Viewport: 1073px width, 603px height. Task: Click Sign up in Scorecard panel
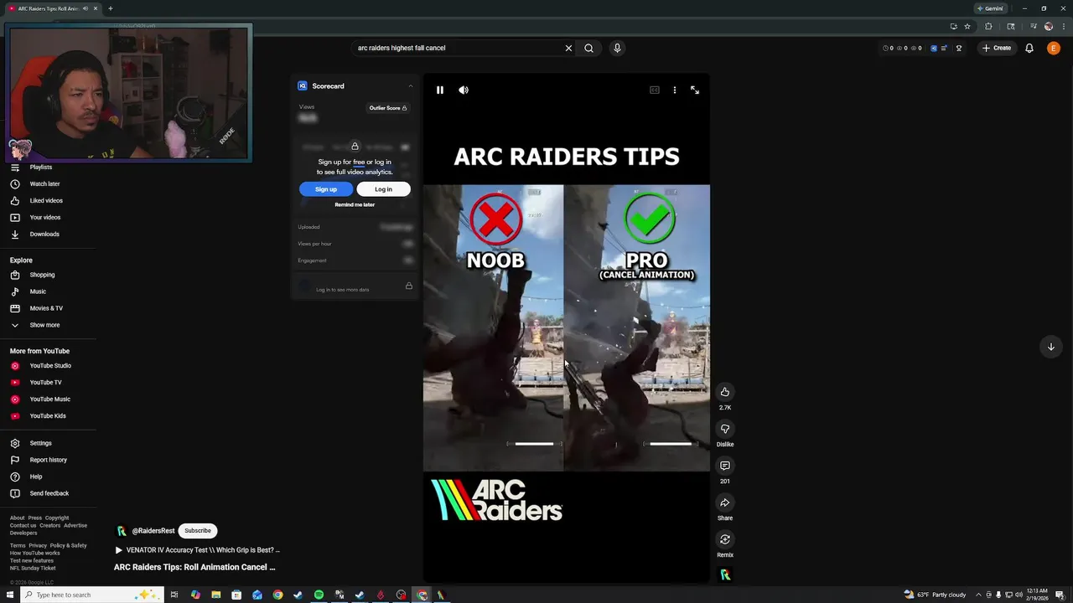[x=326, y=189]
